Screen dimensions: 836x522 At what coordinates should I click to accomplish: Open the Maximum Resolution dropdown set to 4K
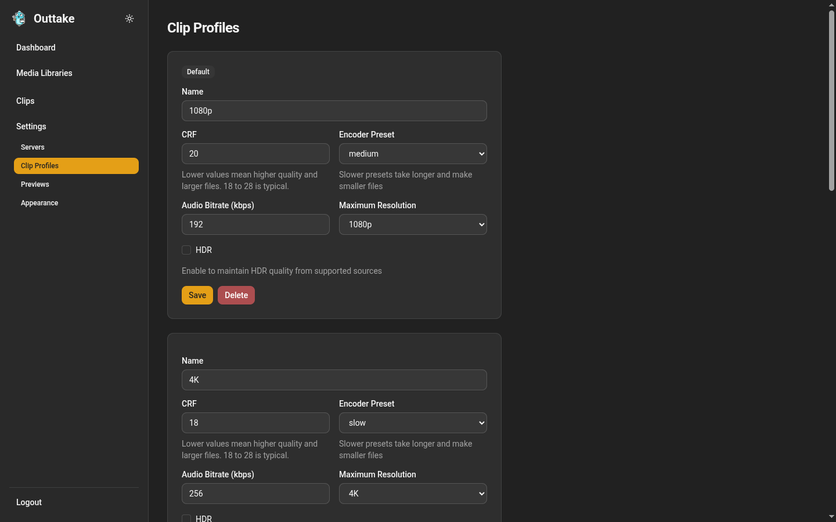click(413, 494)
